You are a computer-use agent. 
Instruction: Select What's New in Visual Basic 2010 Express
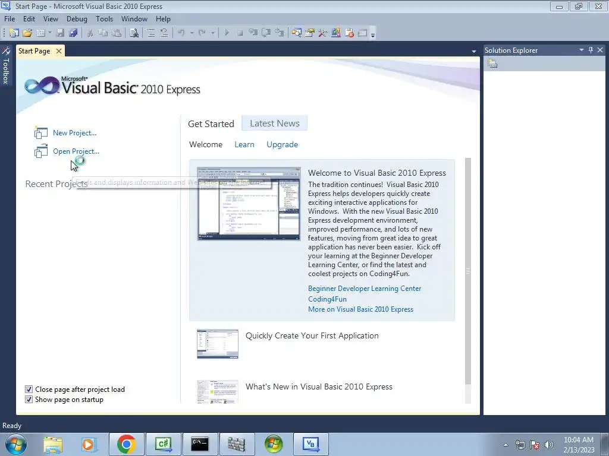coord(319,387)
